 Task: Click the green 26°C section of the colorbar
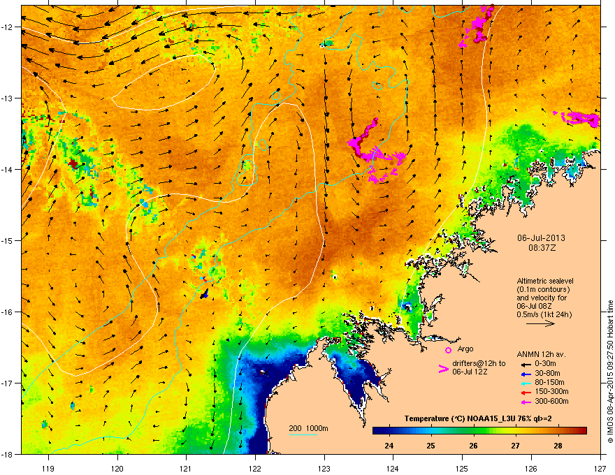(473, 430)
